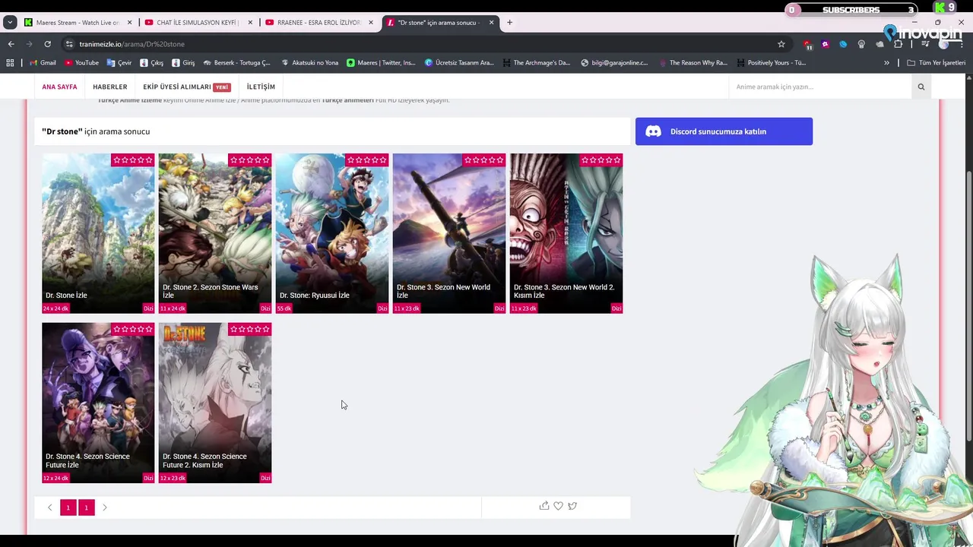This screenshot has width=973, height=547.
Task: Close the RRAENEE - ESRA EROL tab
Action: [x=371, y=23]
